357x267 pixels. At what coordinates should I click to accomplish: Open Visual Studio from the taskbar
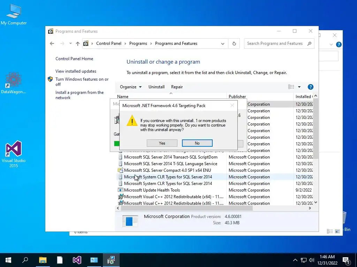77,260
